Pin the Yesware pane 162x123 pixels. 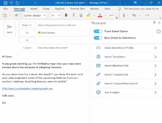154,22
